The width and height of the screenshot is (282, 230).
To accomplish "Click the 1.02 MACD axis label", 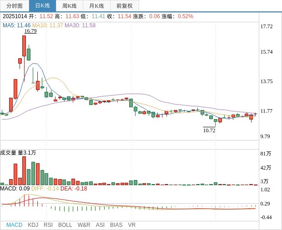I will [265, 190].
